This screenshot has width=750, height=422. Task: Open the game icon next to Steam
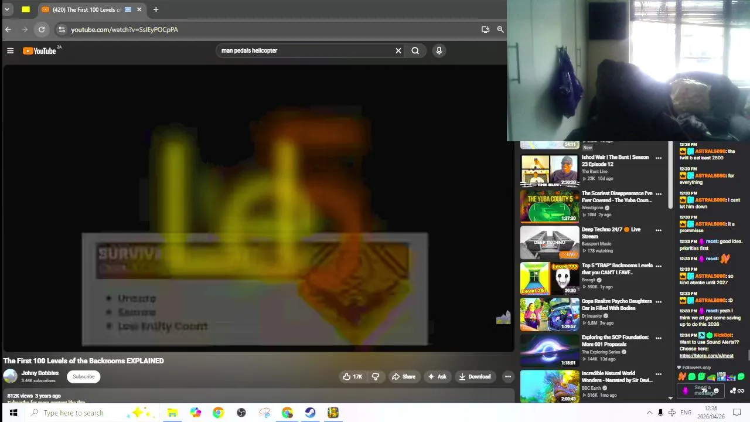[x=333, y=413]
